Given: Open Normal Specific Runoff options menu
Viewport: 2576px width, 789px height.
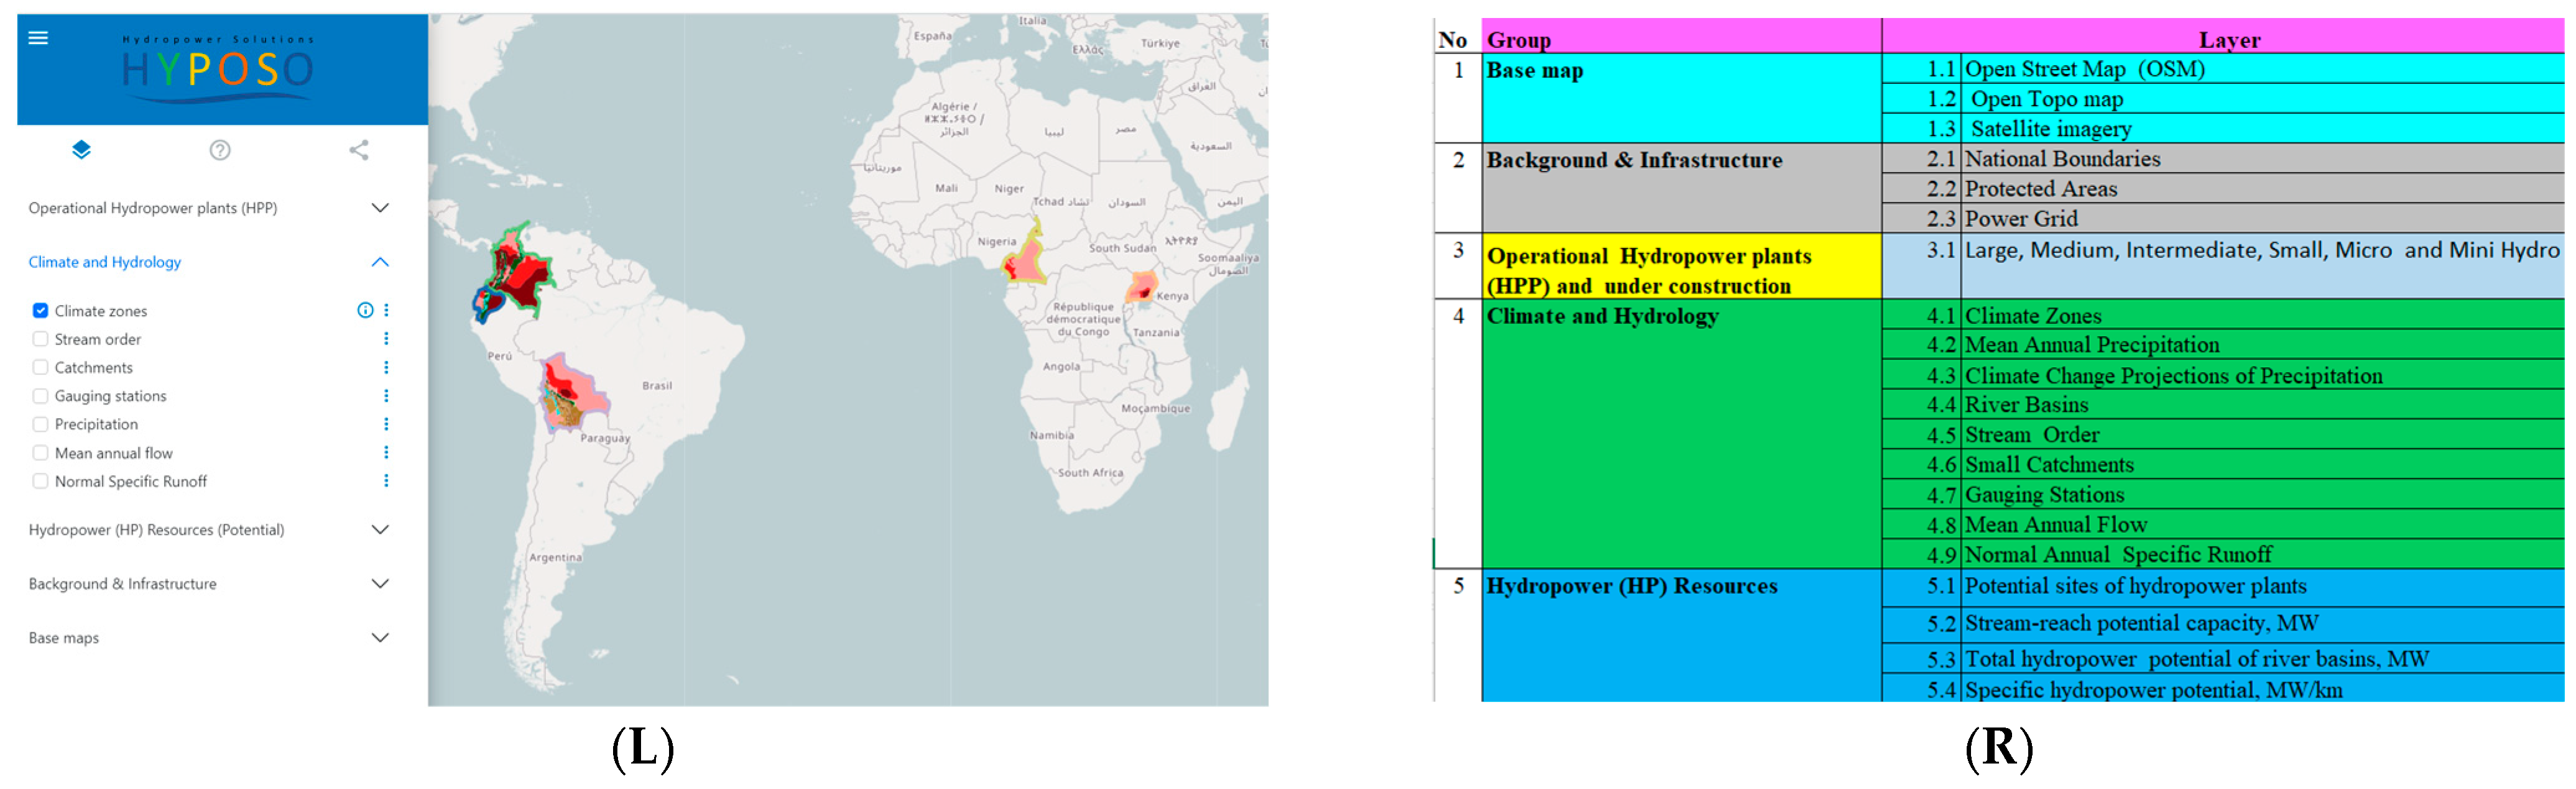Looking at the screenshot, I should click(x=386, y=481).
